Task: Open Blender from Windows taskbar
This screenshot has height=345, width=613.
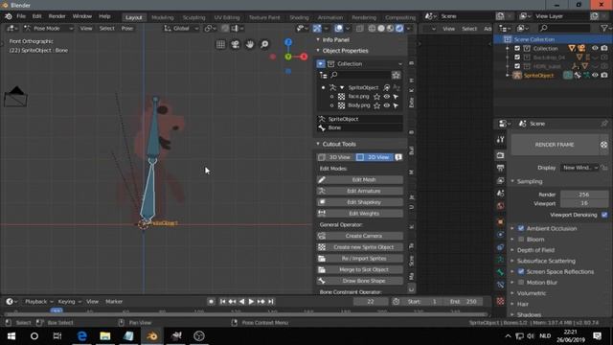Action: [x=152, y=336]
